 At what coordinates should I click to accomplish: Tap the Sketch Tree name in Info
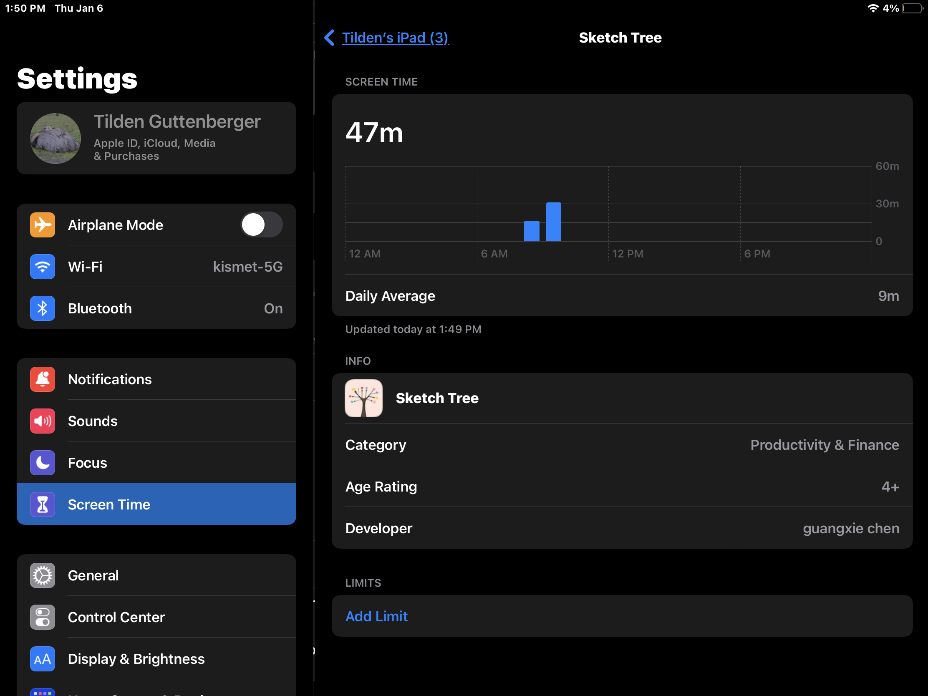pyautogui.click(x=437, y=398)
